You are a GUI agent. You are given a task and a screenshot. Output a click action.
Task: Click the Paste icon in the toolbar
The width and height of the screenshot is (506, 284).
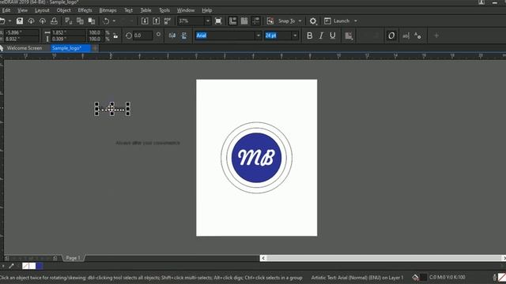tap(92, 21)
